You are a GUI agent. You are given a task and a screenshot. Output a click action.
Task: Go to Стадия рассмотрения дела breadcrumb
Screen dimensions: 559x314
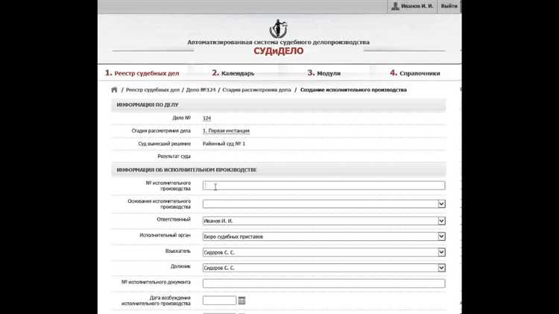click(x=256, y=90)
